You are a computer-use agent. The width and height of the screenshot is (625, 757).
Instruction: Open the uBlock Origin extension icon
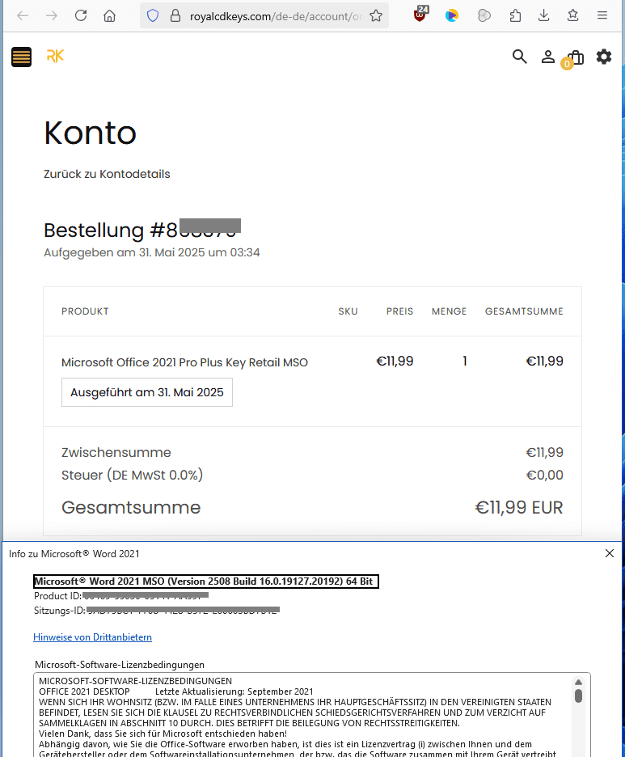point(420,15)
